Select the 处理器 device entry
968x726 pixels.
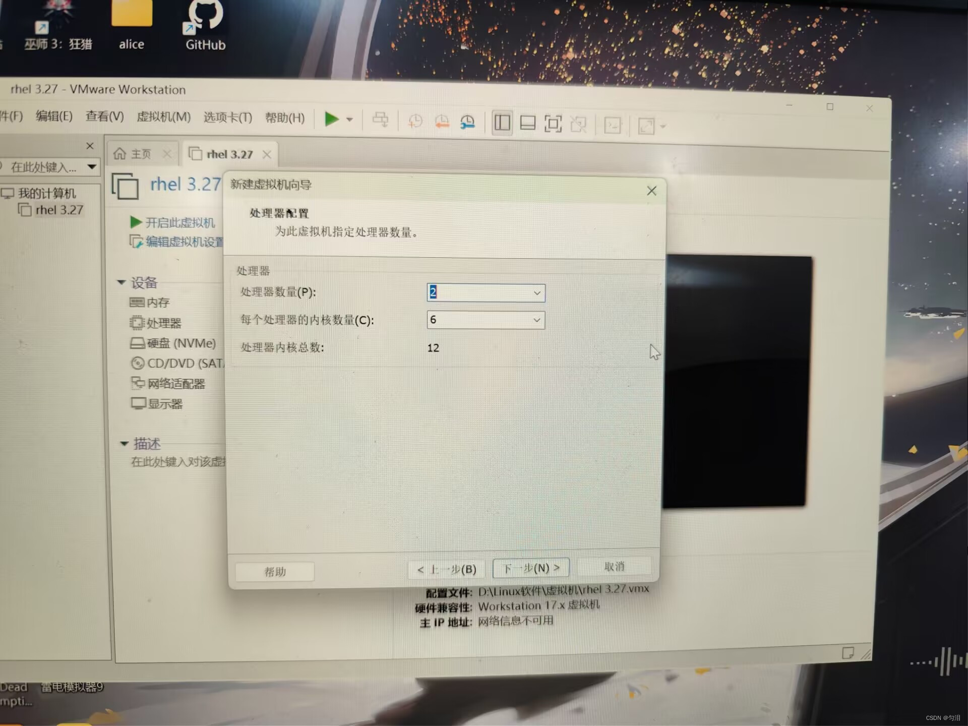click(155, 323)
